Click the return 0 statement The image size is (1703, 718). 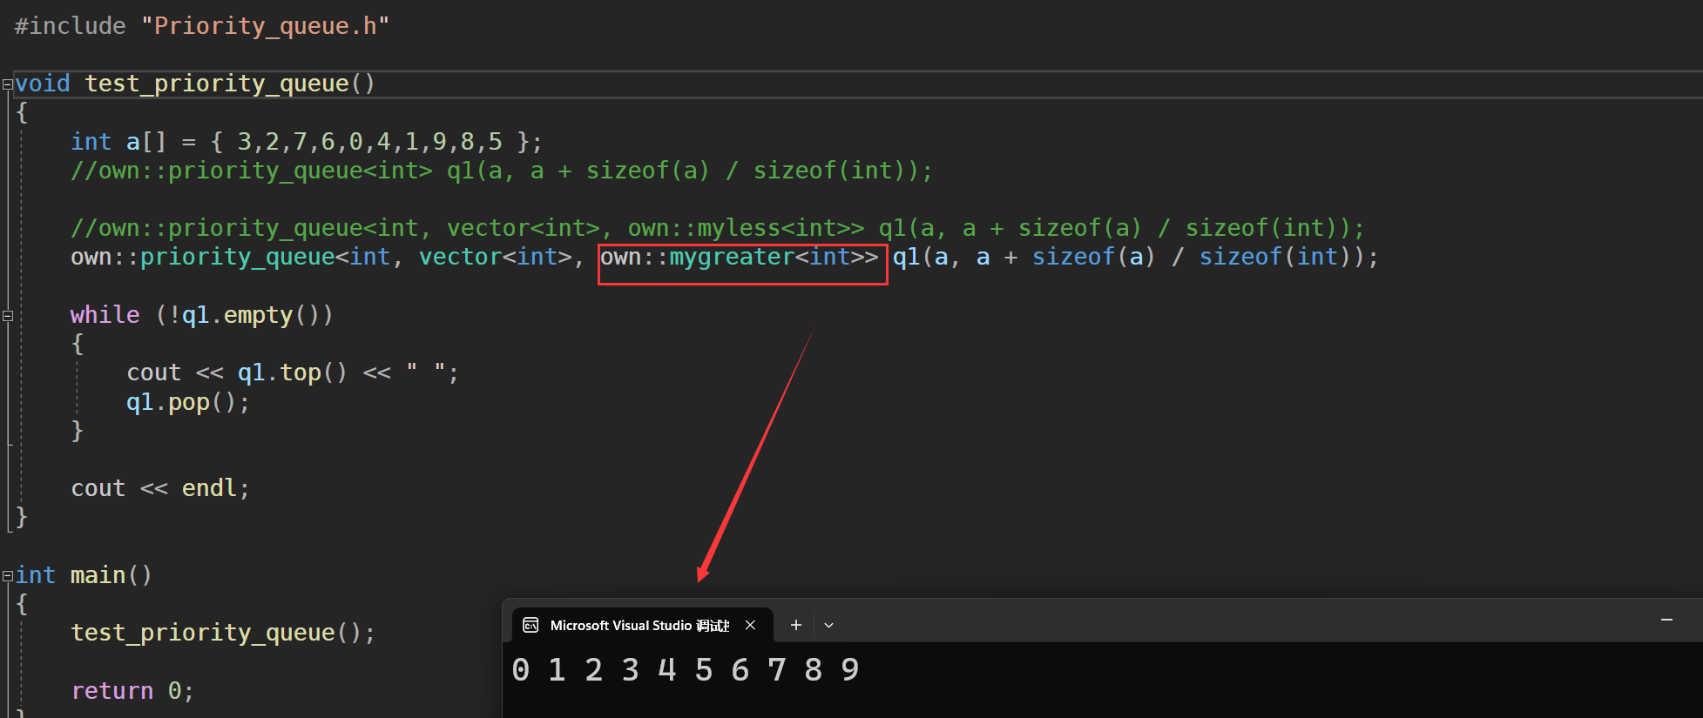pyautogui.click(x=132, y=691)
